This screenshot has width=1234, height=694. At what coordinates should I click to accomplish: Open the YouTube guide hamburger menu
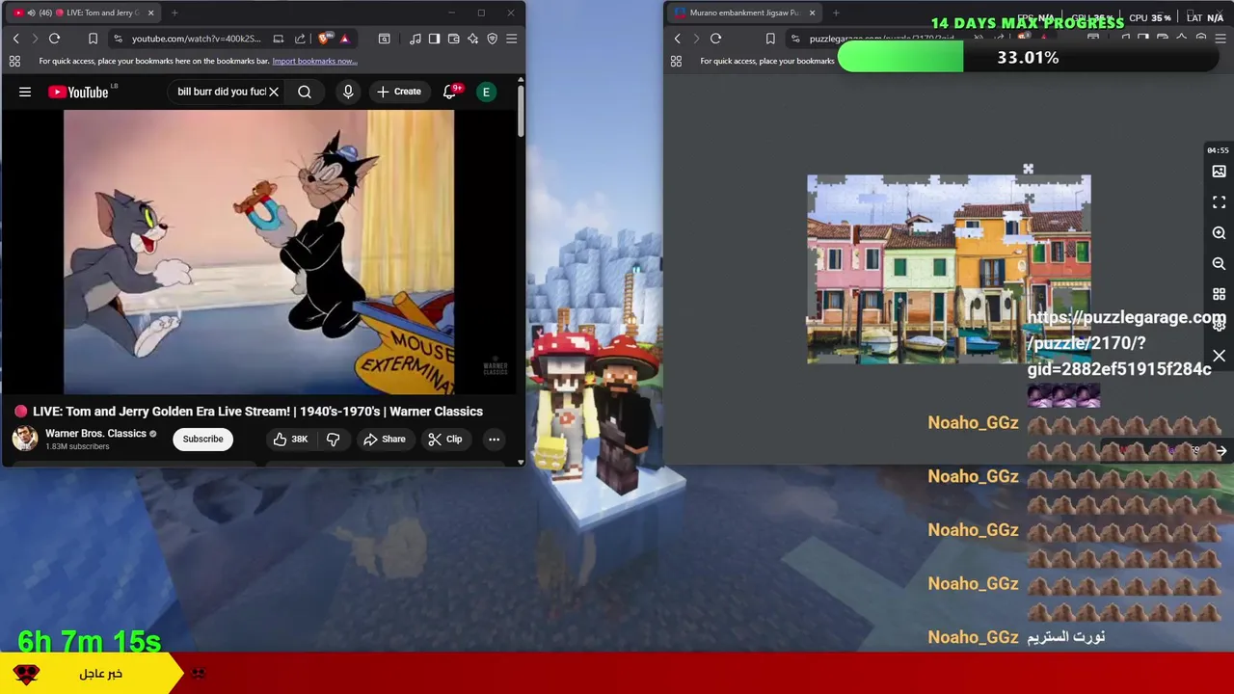pyautogui.click(x=25, y=92)
